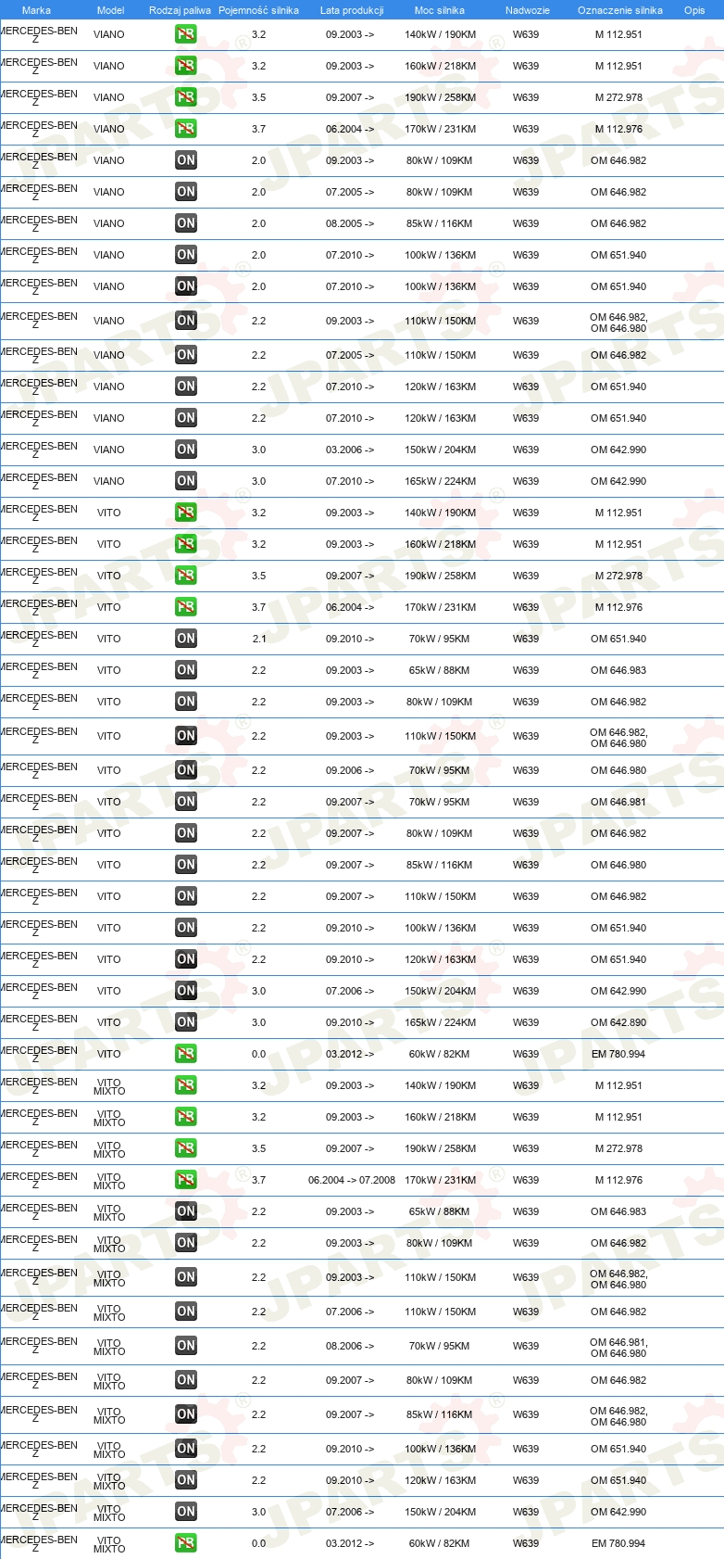Screen dimensions: 724x1559
Task: Click the PB petrol icon for Viano 160kW / 218KM
Action: click(186, 66)
